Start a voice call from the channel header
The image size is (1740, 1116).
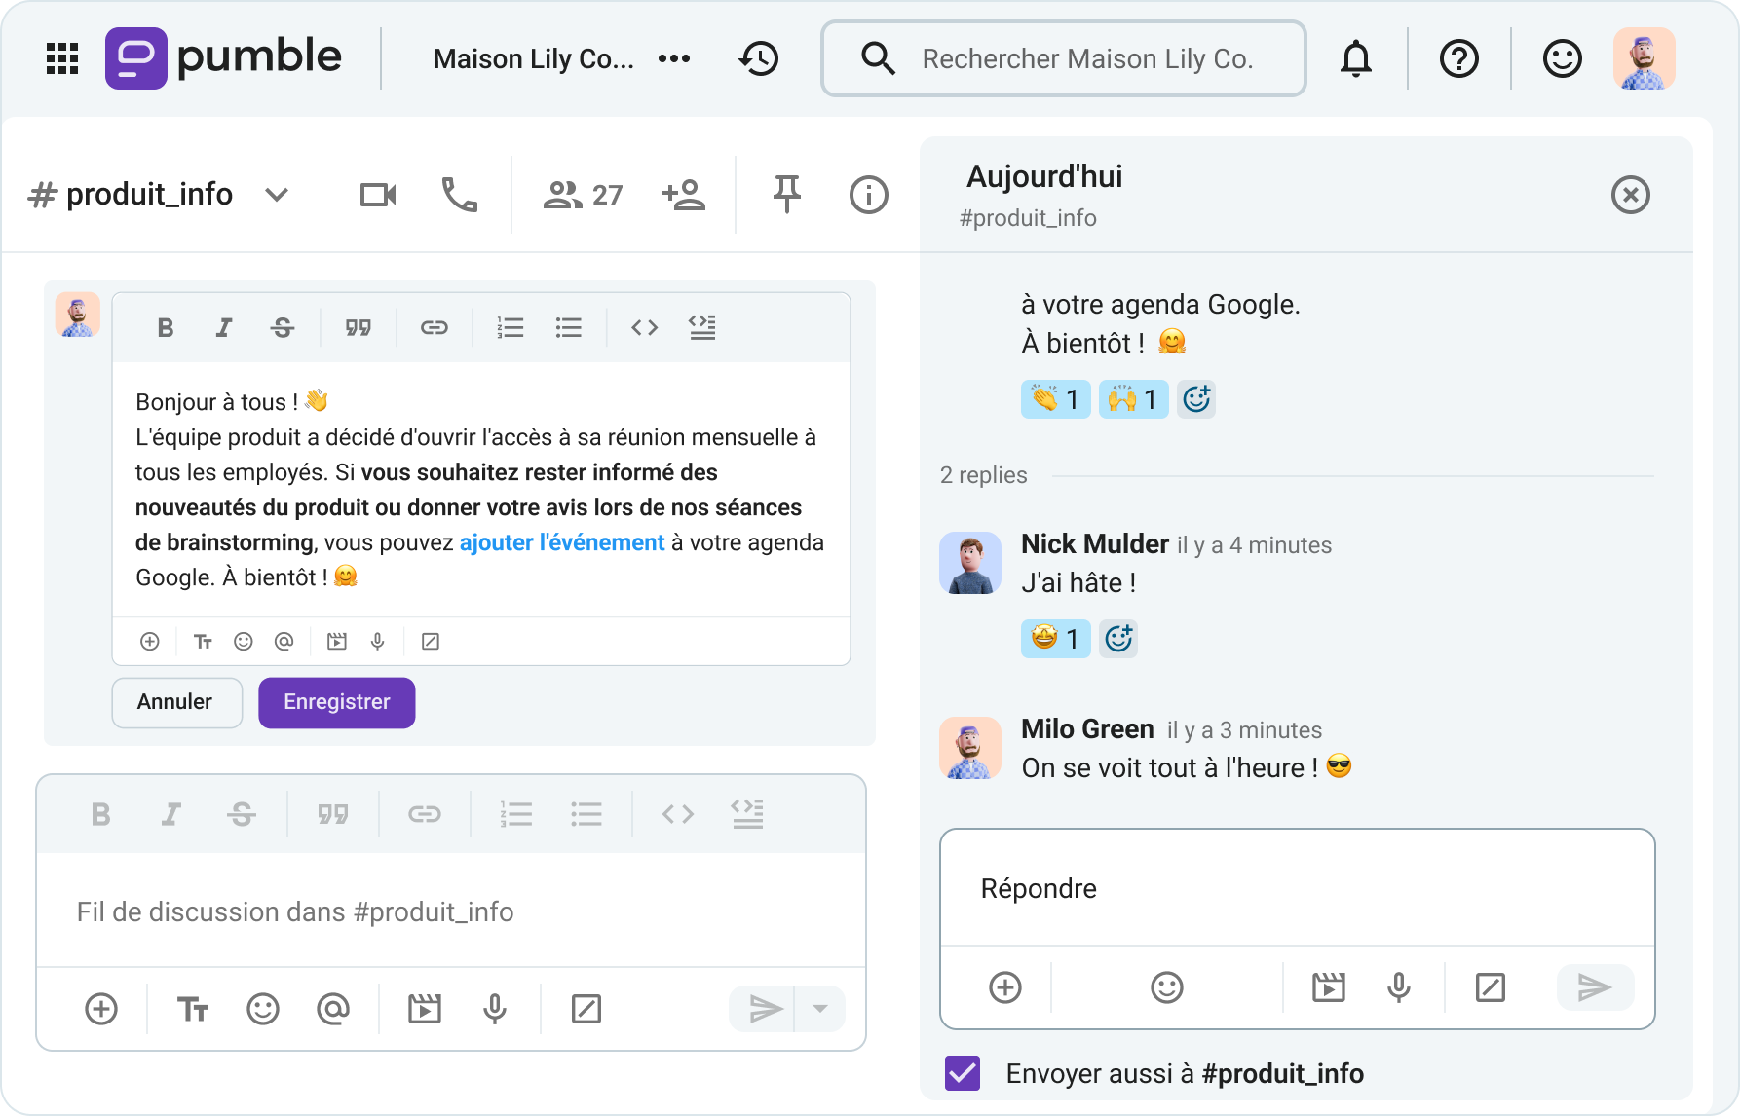click(x=459, y=194)
